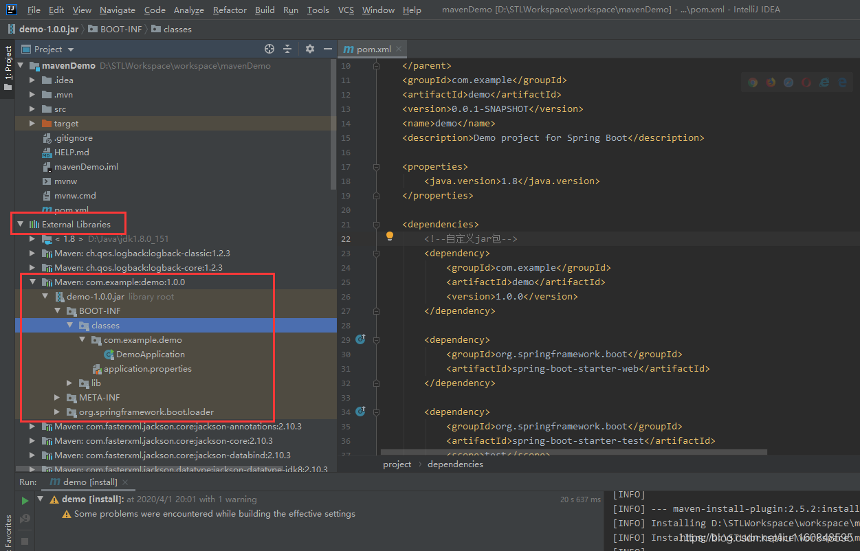Collapse the mavenDemo project root
This screenshot has width=860, height=551.
point(21,66)
